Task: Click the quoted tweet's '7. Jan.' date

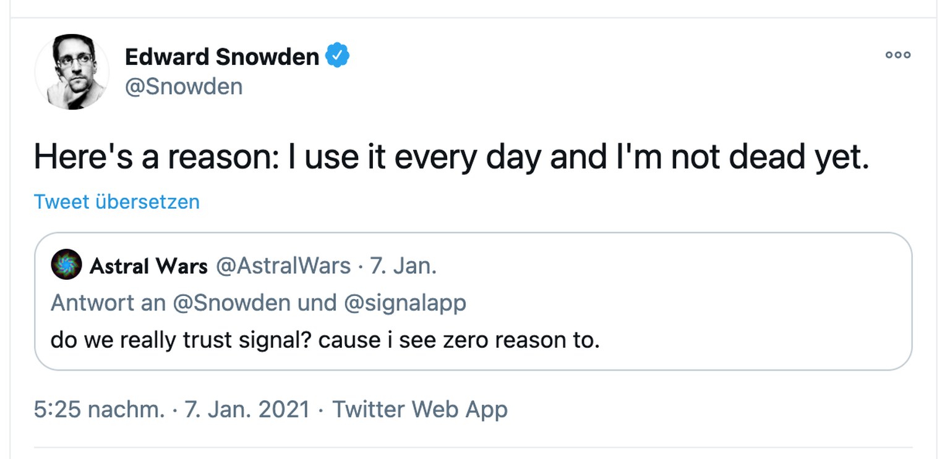Action: point(403,266)
